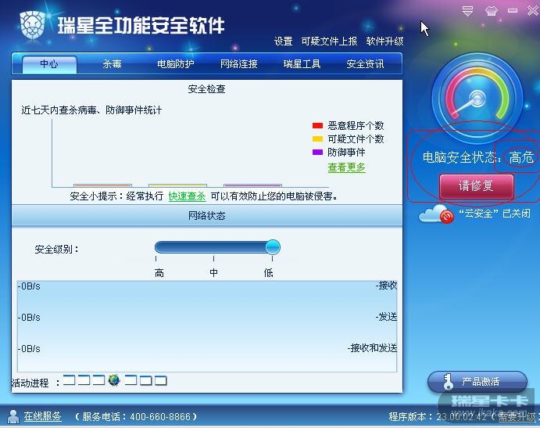
Task: Click the purple 防御事件 legend swatch
Action: (317, 152)
